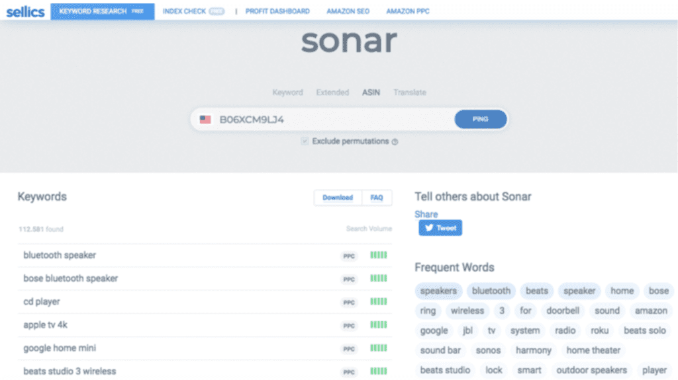Select the bluetooth speaker keyword
The image size is (678, 380).
click(x=60, y=255)
